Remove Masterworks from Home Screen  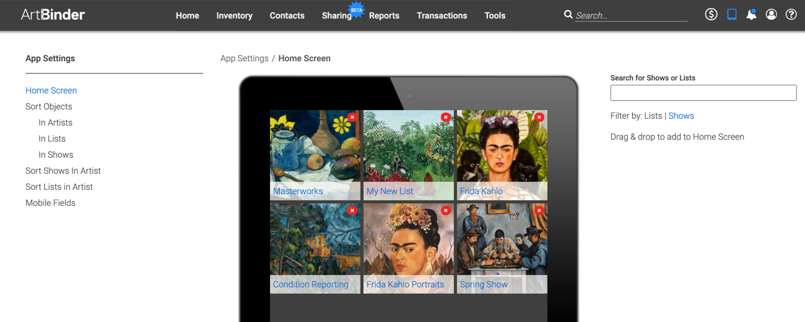click(x=352, y=117)
